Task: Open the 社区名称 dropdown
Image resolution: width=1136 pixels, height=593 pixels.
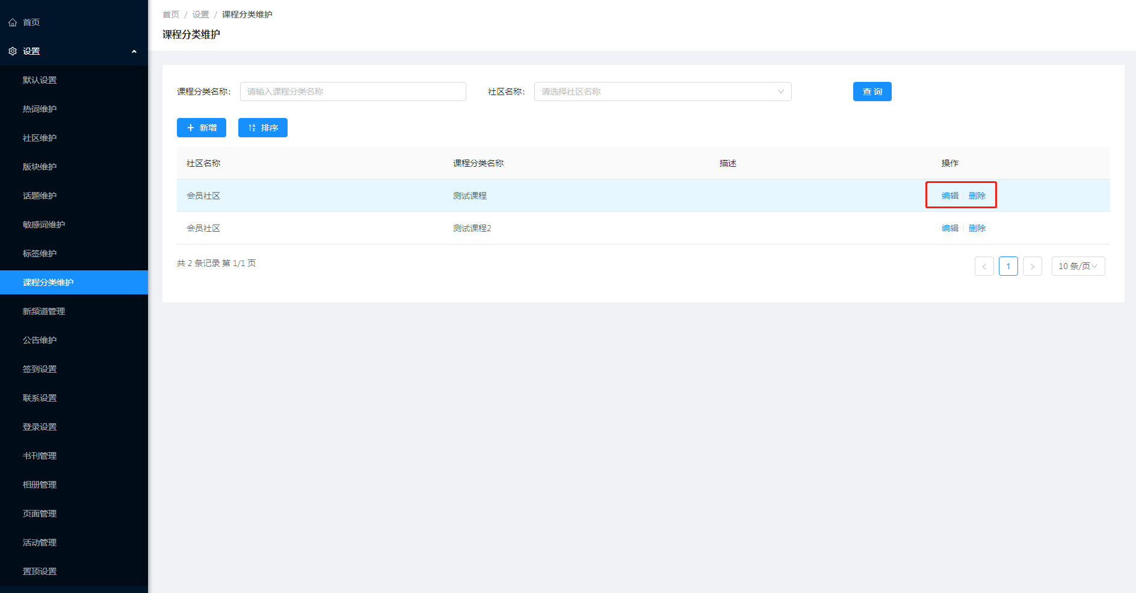Action: coord(663,92)
